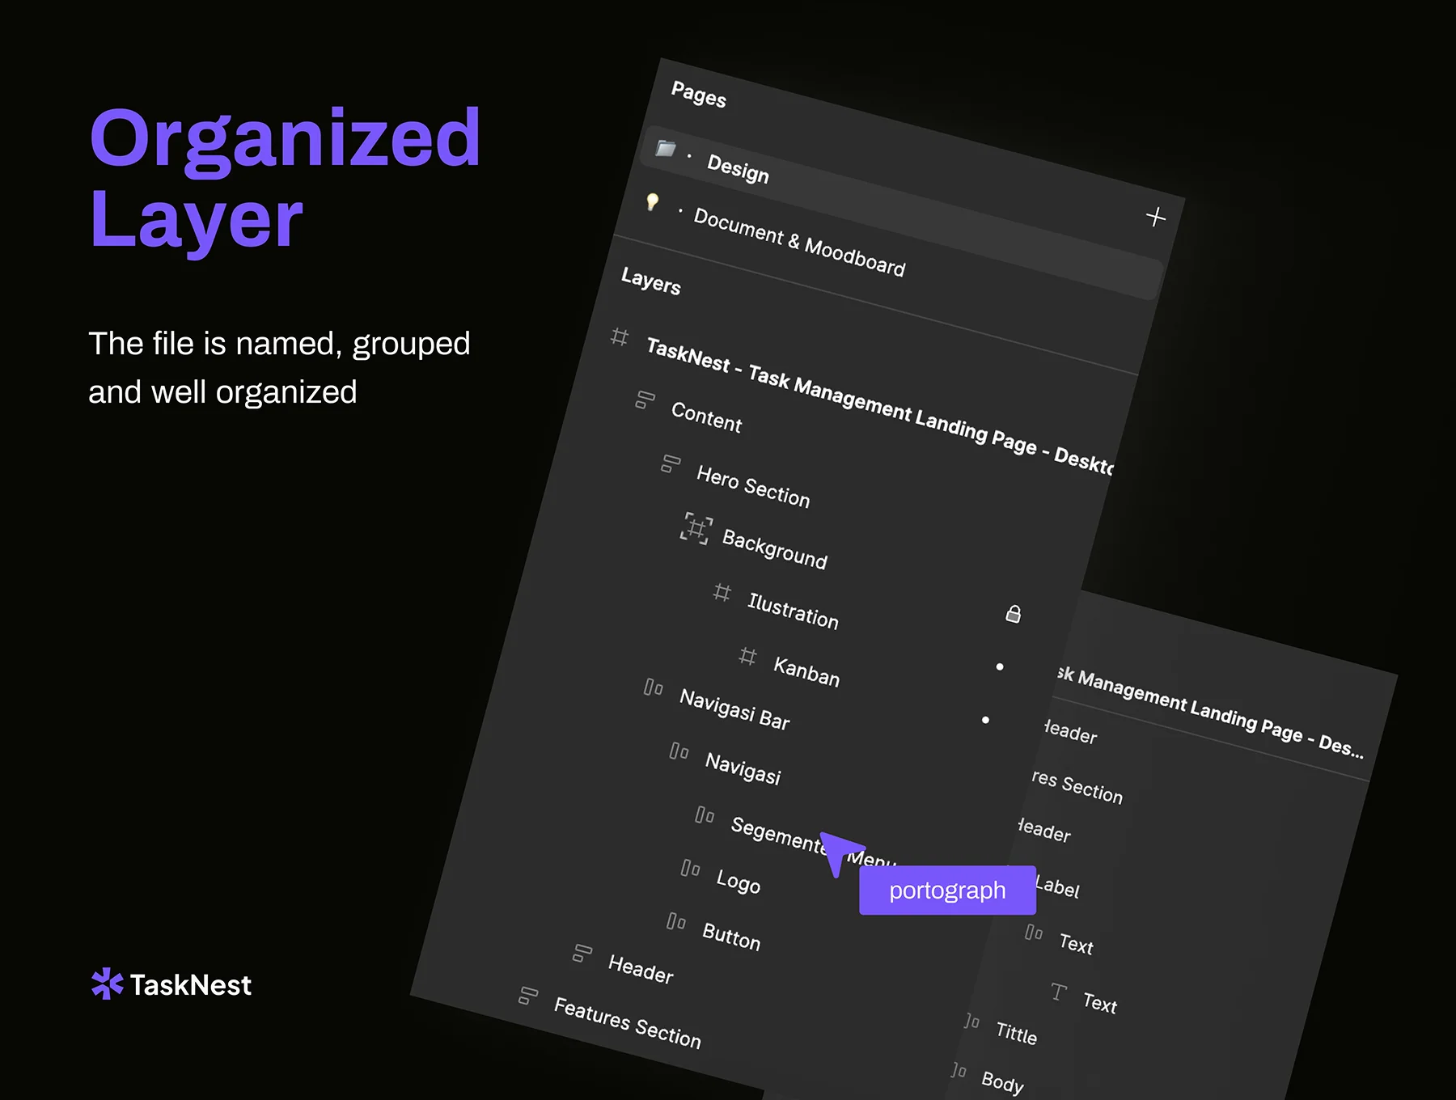Image resolution: width=1456 pixels, height=1100 pixels.
Task: Select the Body layer in back panel
Action: pyautogui.click(x=1002, y=1081)
